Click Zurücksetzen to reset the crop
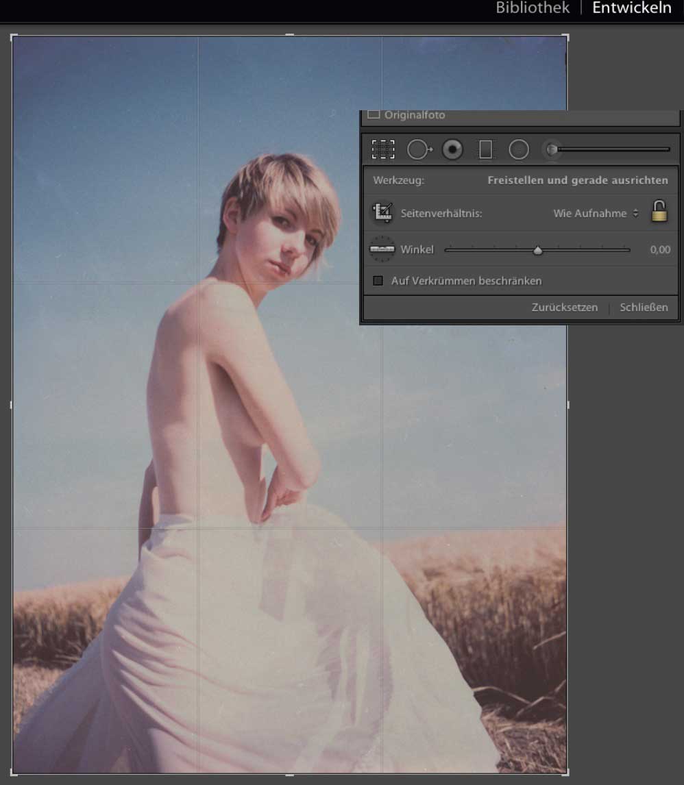 (564, 308)
